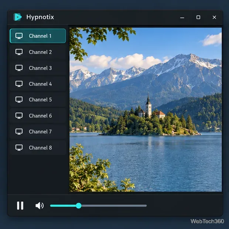Click the monitor icon beside Channel 7
Viewport: 229px width, 229px height.
[19, 131]
